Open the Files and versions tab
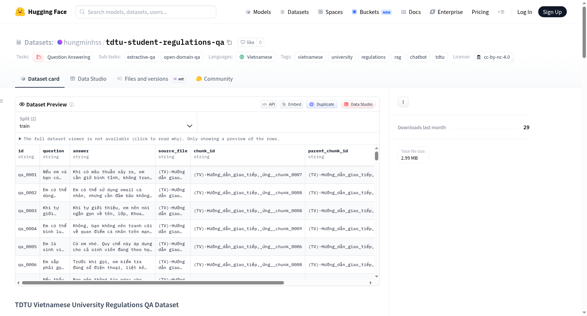This screenshot has height=316, width=587. point(151,79)
